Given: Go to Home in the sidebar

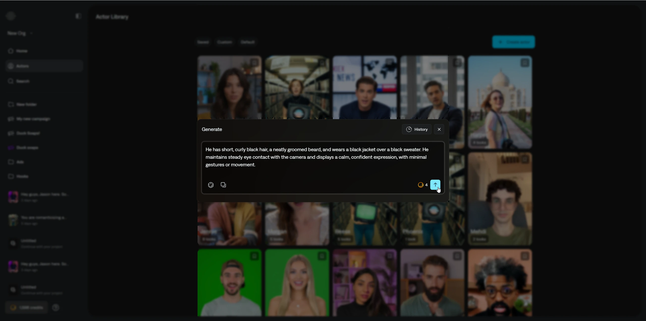Looking at the screenshot, I should (x=44, y=51).
